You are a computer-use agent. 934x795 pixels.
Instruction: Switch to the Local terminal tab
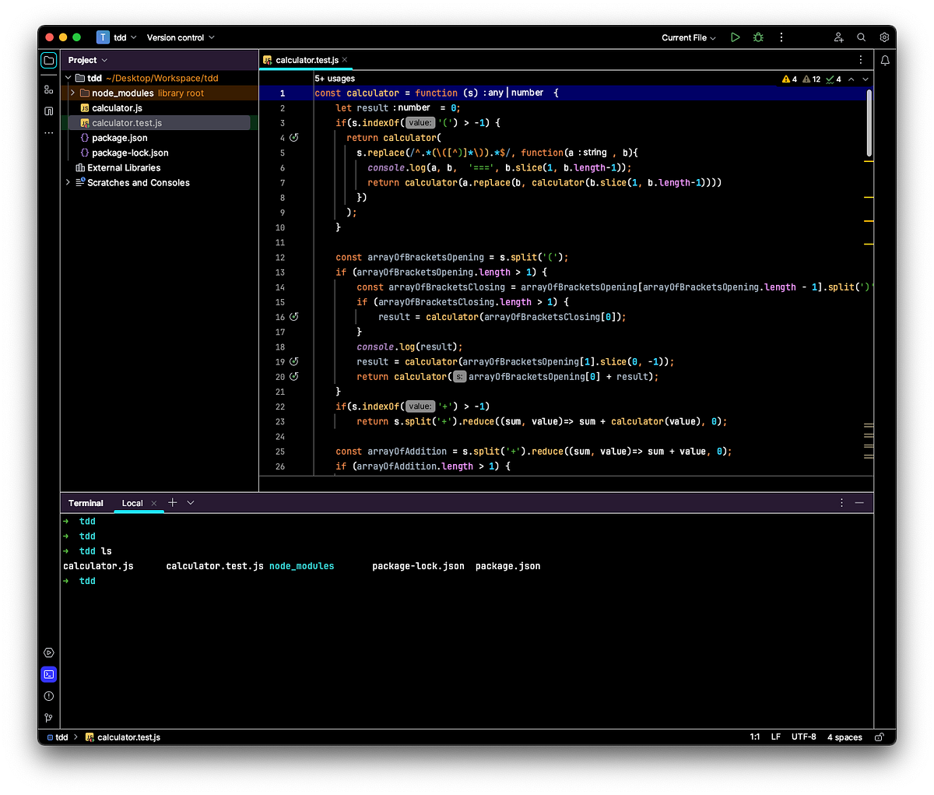(132, 503)
